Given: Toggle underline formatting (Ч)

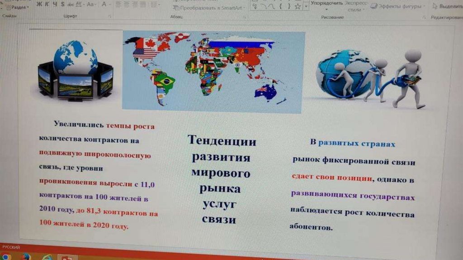Looking at the screenshot, I should coord(55,4).
